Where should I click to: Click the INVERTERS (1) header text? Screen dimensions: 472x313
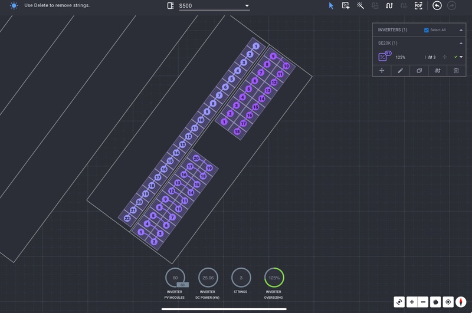pyautogui.click(x=392, y=29)
